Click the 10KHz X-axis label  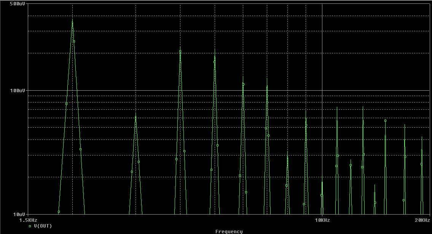click(x=322, y=220)
